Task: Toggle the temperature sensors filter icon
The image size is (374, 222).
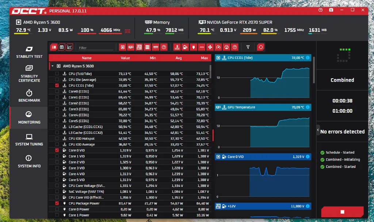Action: pos(177,47)
